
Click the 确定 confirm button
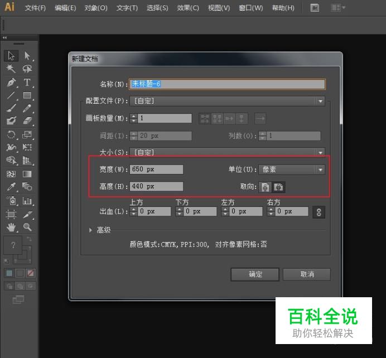pos(255,274)
